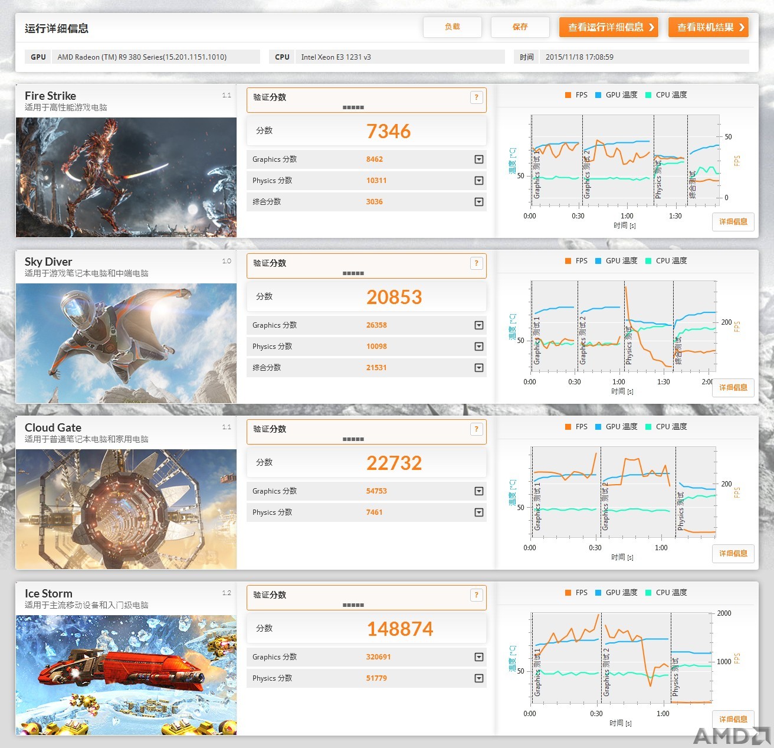774x748 pixels.
Task: Open 查看联机结果 online results button
Action: tap(709, 27)
